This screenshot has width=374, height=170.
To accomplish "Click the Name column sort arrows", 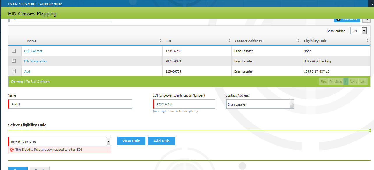I will coord(160,41).
